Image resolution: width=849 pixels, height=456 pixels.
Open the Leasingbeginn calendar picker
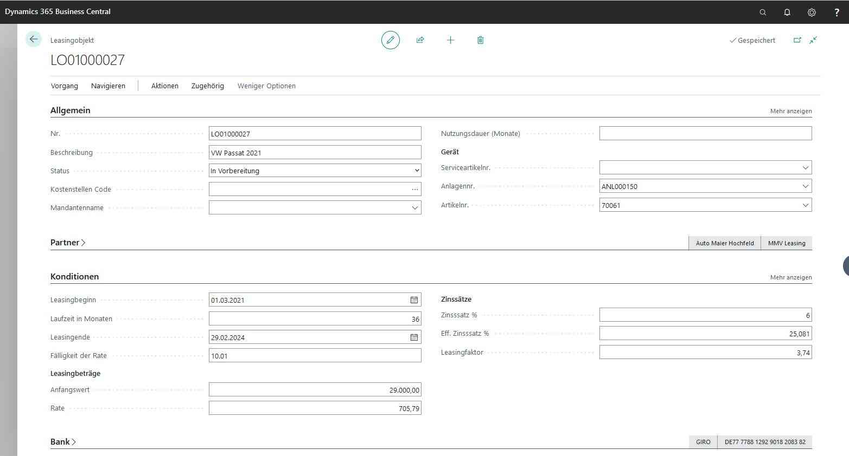click(414, 300)
